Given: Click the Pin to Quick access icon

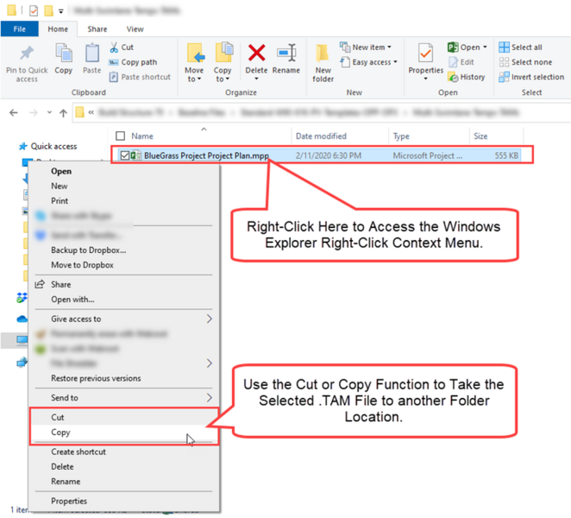Looking at the screenshot, I should (27, 54).
